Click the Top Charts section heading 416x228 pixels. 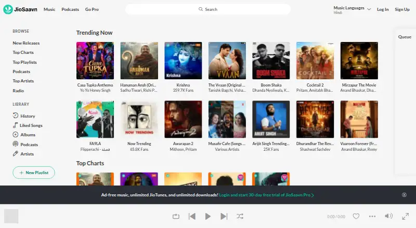(x=90, y=163)
